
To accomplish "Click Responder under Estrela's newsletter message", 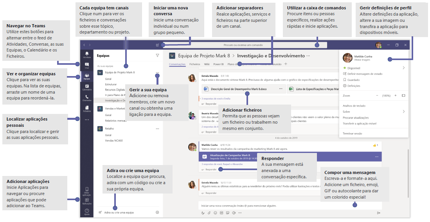I will (209, 193).
